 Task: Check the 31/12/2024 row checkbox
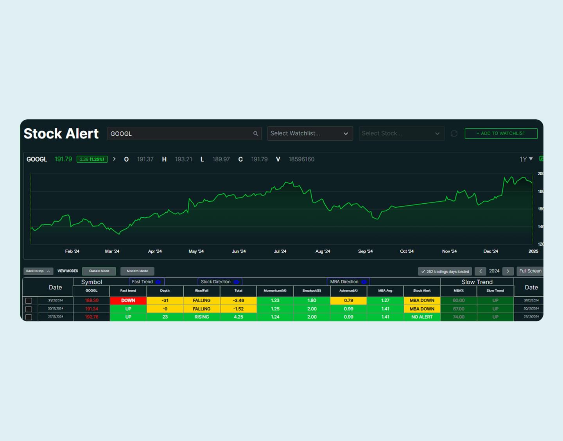tap(29, 301)
